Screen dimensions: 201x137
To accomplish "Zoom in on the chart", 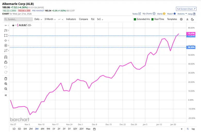I will tap(6, 84).
